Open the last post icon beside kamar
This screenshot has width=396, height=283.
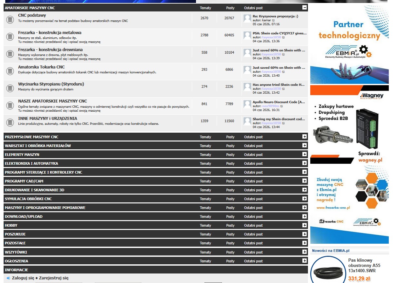tap(274, 20)
